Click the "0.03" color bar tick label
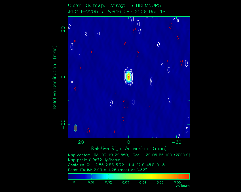The image size is (241, 192). point(126,182)
